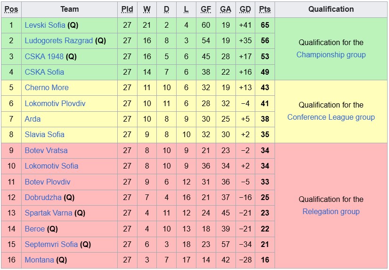
Task: Click the Ludogorets Razgrad link
Action: click(x=58, y=40)
